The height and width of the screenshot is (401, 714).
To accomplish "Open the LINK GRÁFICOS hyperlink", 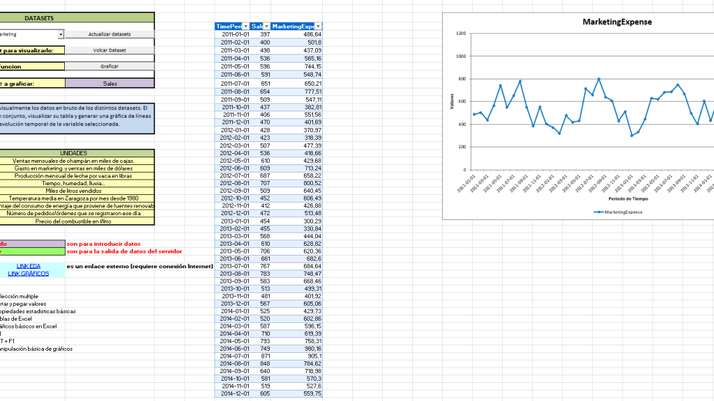I will (x=29, y=274).
